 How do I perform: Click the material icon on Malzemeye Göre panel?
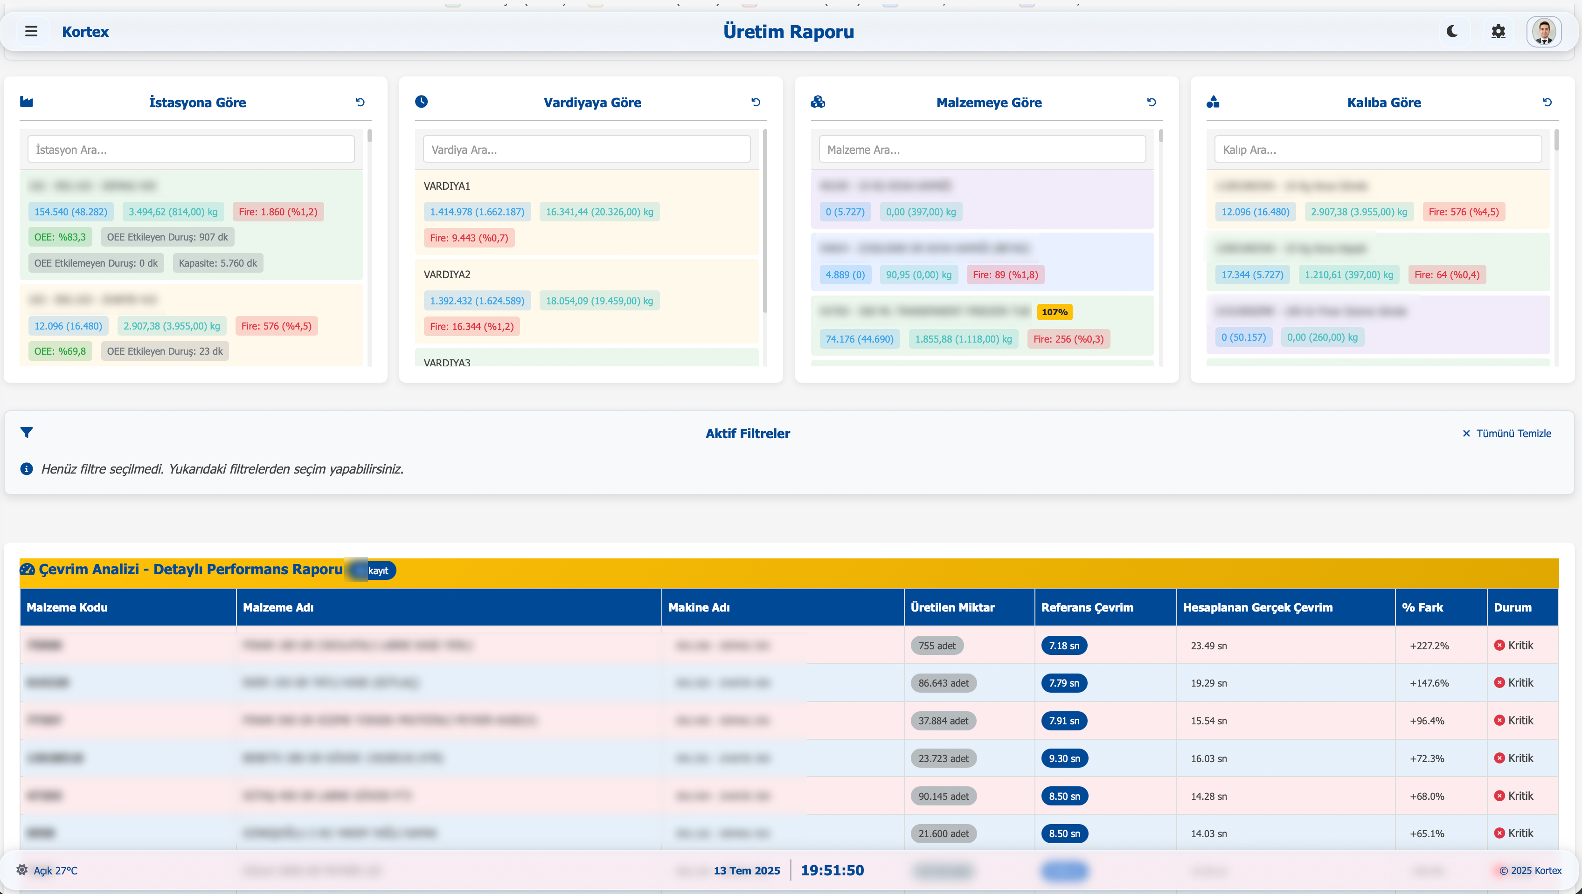[819, 102]
